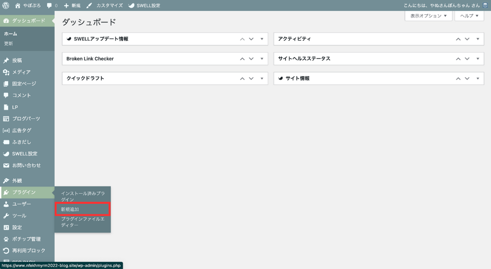Select 新規追加 in the plugin flyout
Screen dimensions: 491x269
click(70, 209)
